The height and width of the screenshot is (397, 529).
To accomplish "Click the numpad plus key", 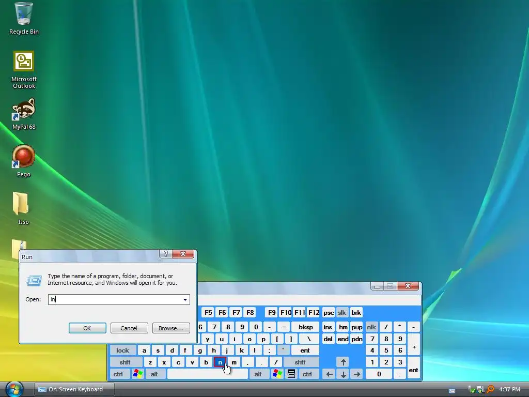I will pyautogui.click(x=414, y=345).
